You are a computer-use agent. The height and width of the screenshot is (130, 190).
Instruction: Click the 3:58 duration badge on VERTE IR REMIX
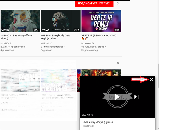117,30
